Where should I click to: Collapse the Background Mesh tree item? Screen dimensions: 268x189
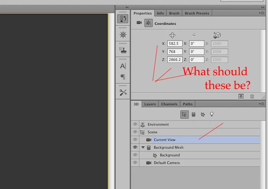[143, 147]
